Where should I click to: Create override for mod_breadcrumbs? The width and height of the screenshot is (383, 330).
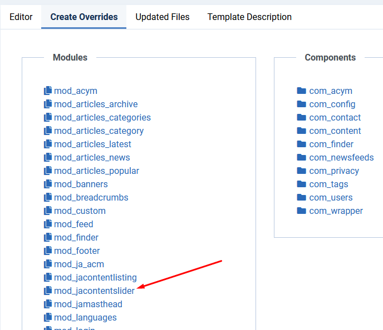pyautogui.click(x=91, y=198)
